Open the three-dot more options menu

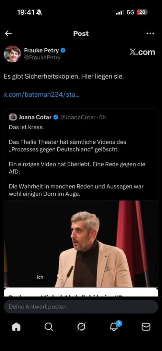150,34
